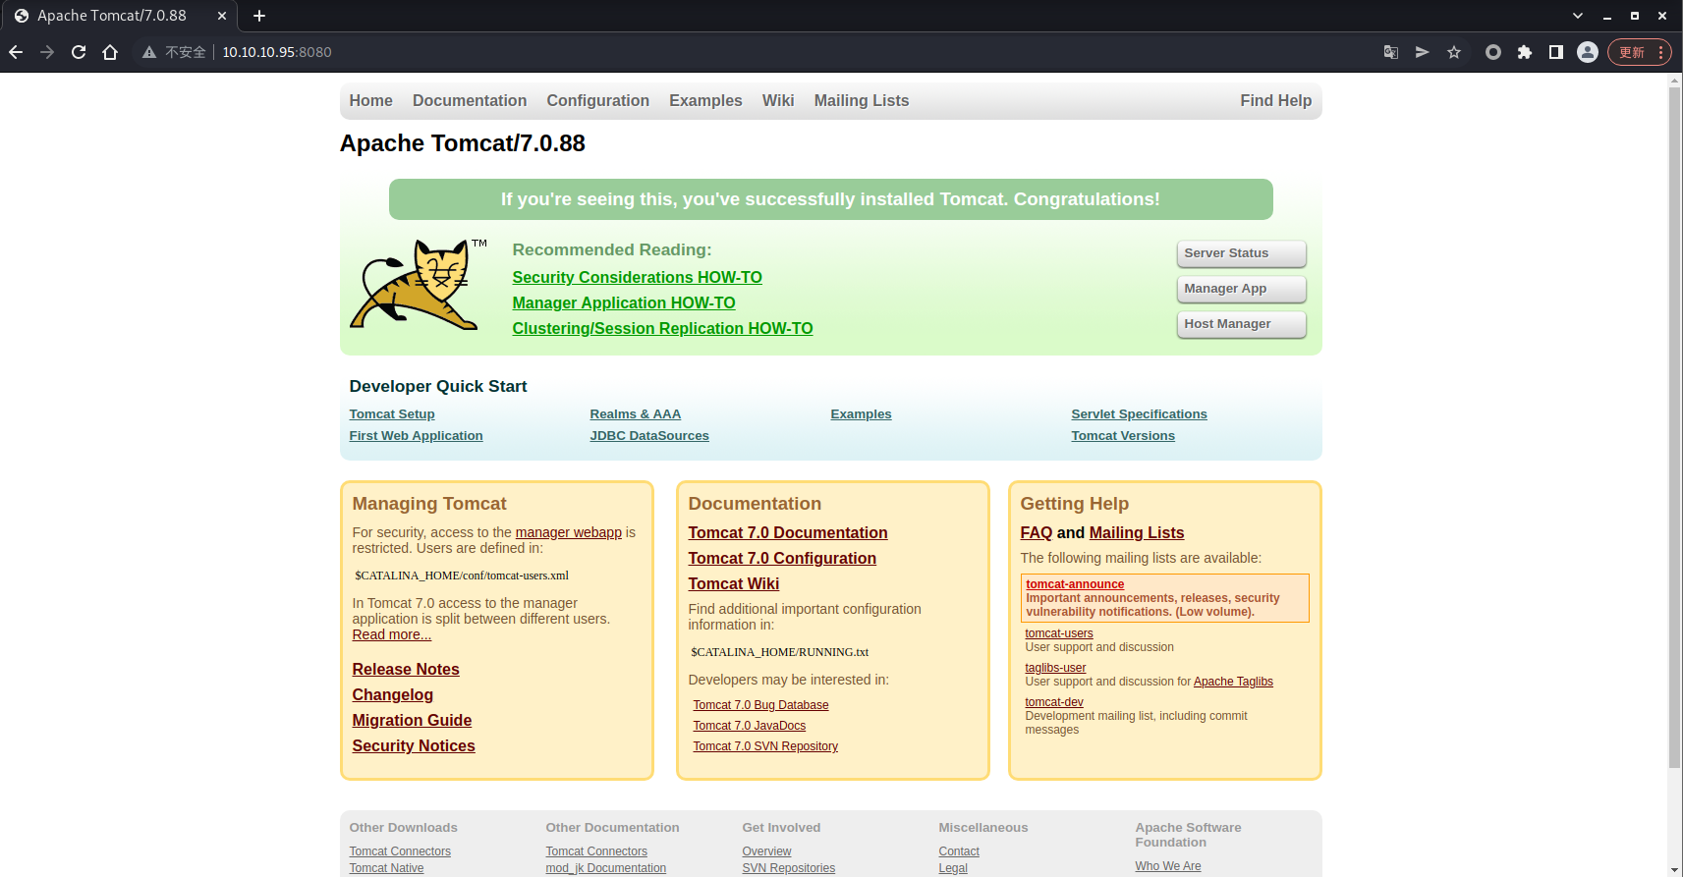The height and width of the screenshot is (877, 1683).
Task: Close the Apache Tomcat/7.0.88 tab
Action: 222,16
